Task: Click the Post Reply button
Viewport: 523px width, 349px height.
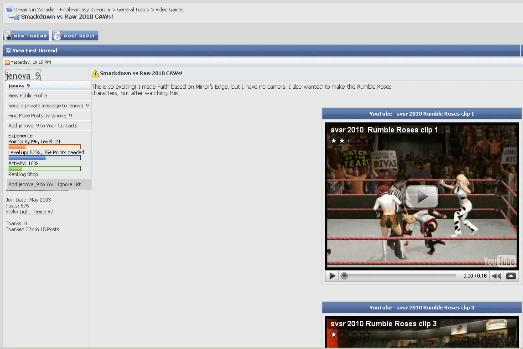Action: (x=75, y=36)
